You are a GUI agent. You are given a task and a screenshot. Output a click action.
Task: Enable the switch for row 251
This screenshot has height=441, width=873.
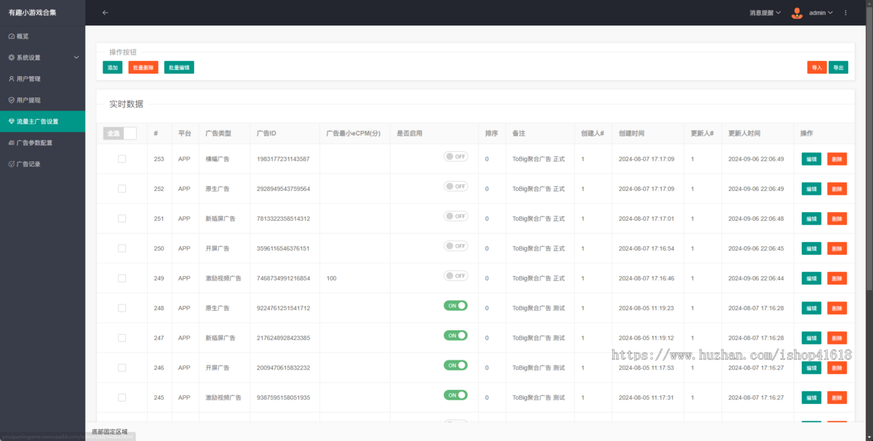click(x=456, y=216)
